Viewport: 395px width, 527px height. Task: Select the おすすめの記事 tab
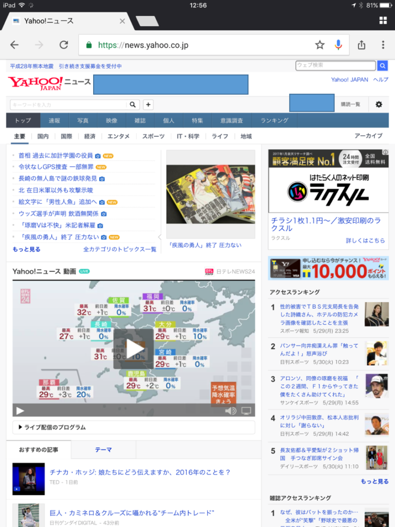click(x=39, y=450)
